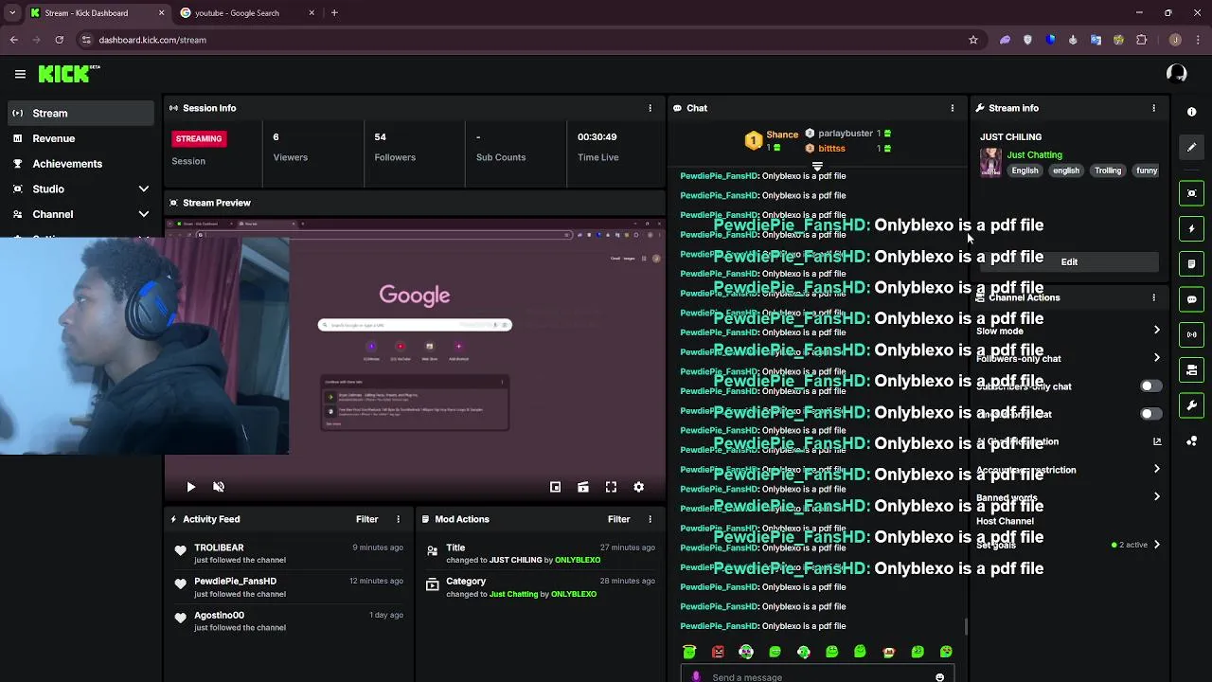Click ONLYBLEXO in Title mod action
1212x682 pixels.
578,560
